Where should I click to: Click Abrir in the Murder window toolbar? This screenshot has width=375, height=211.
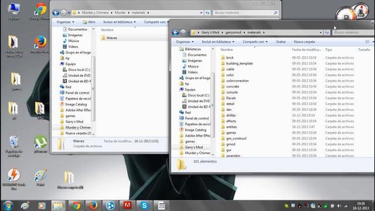tap(89, 22)
